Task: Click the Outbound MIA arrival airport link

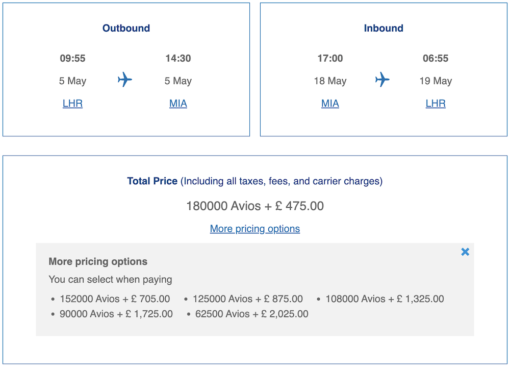Action: click(x=178, y=104)
